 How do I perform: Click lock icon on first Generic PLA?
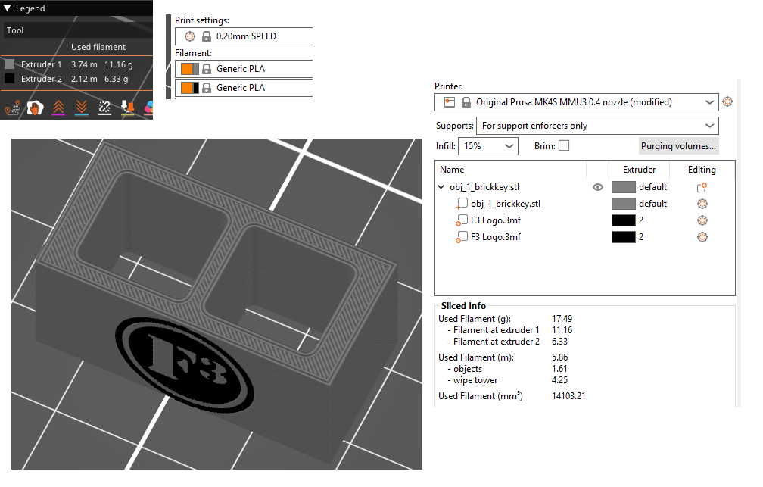207,69
